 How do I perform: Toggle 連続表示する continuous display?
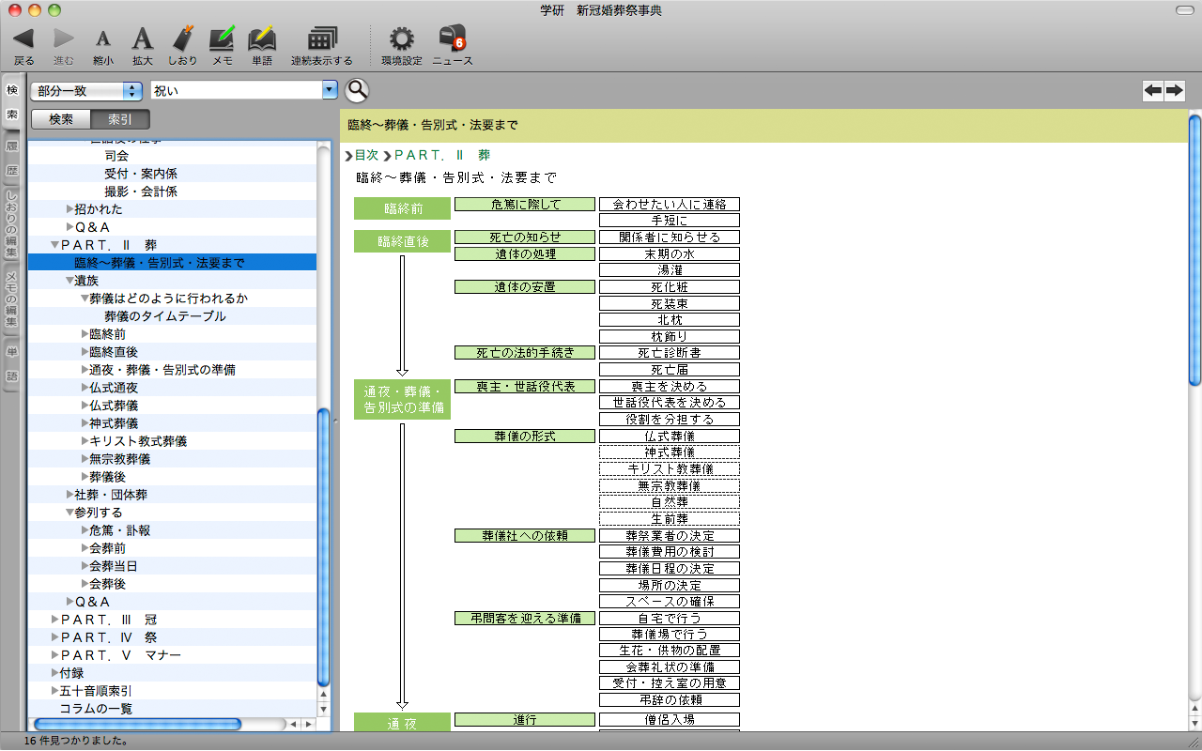pyautogui.click(x=322, y=39)
